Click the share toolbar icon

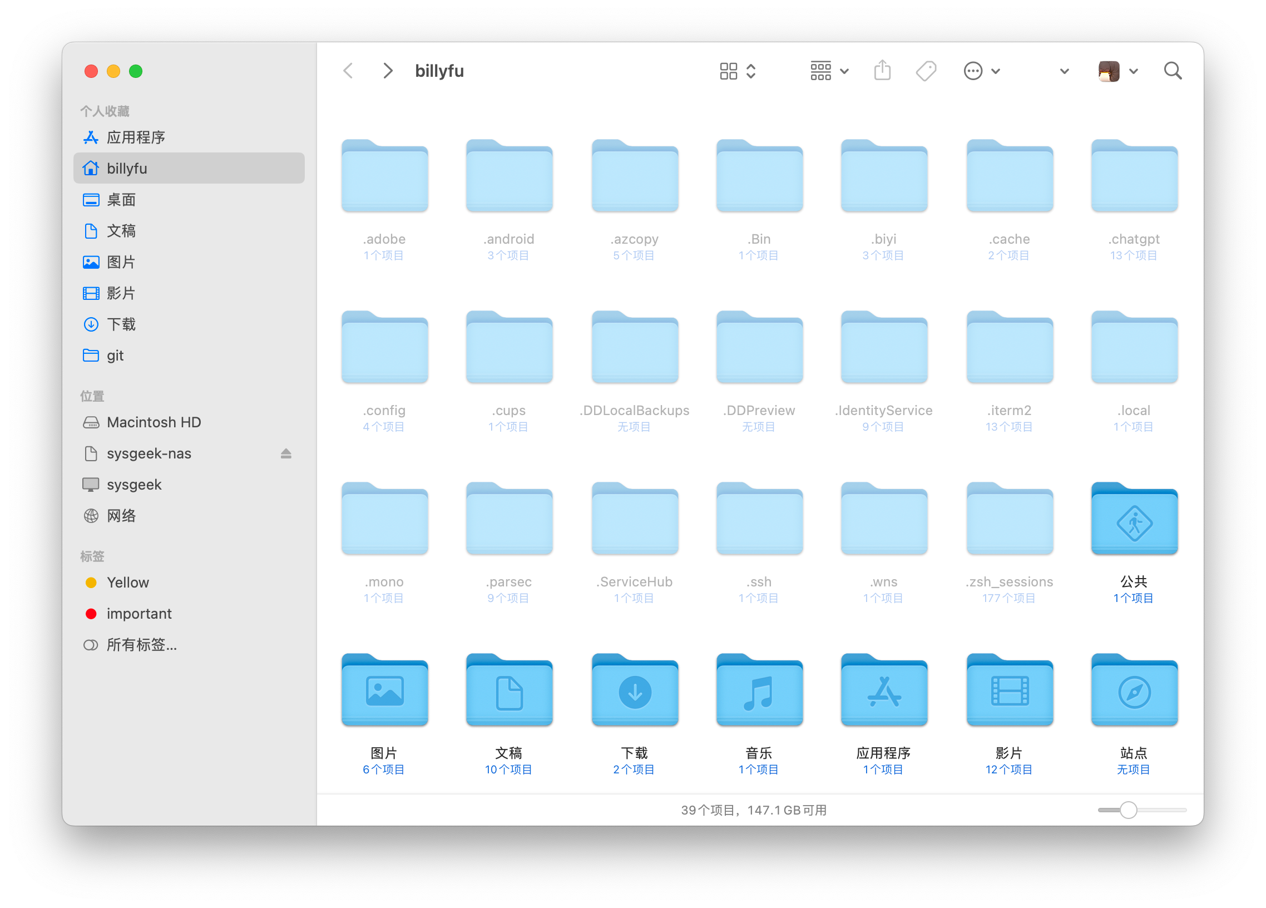click(x=882, y=71)
